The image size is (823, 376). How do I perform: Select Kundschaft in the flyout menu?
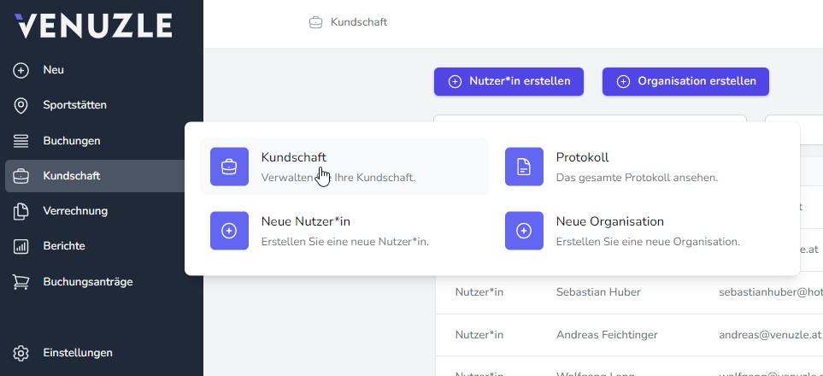tap(293, 158)
